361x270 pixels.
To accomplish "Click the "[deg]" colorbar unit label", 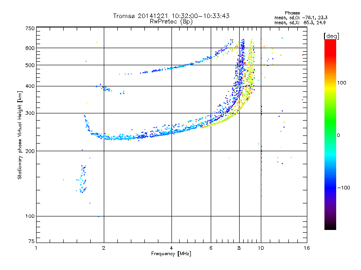I will (331, 36).
